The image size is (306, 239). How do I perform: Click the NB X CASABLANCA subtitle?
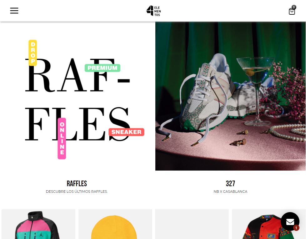[x=230, y=192]
